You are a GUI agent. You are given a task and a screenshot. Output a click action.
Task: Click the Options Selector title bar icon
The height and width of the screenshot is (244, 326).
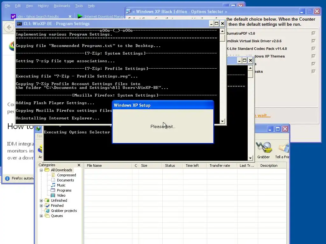tap(129, 11)
